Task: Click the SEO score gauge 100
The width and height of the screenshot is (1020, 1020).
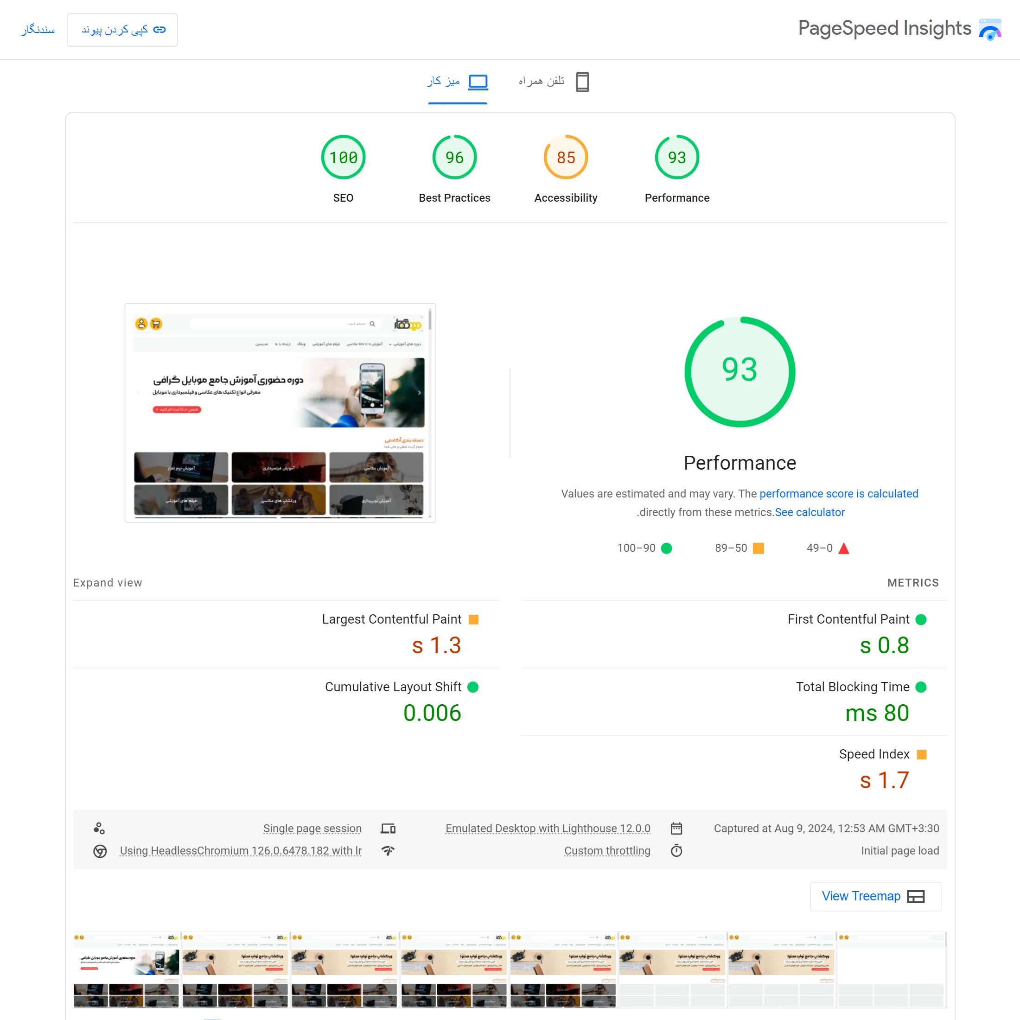Action: click(343, 157)
